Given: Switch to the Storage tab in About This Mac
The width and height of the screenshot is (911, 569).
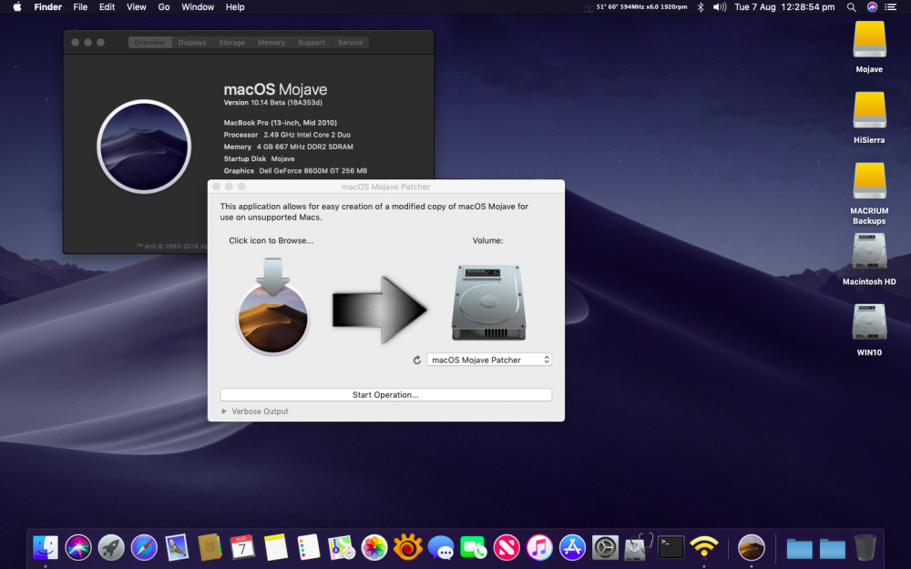Looking at the screenshot, I should [231, 43].
